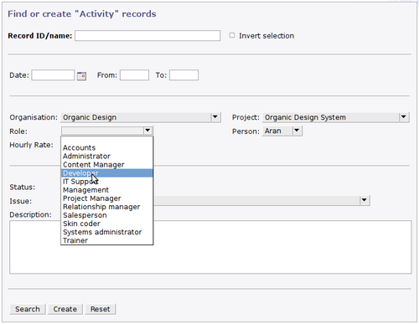This screenshot has height=324, width=419.
Task: Select Content Manager role option
Action: 106,165
